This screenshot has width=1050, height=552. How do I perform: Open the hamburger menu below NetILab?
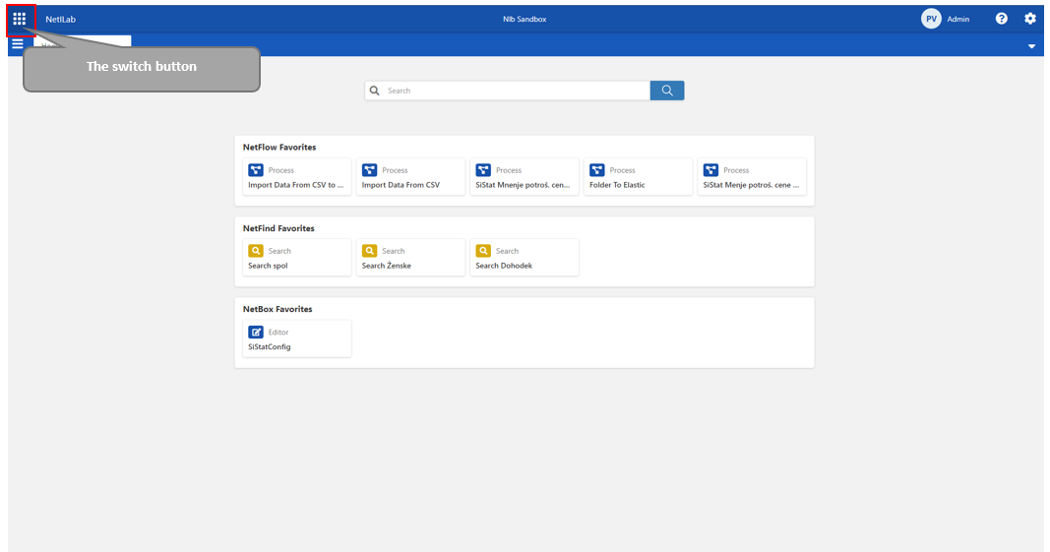18,44
